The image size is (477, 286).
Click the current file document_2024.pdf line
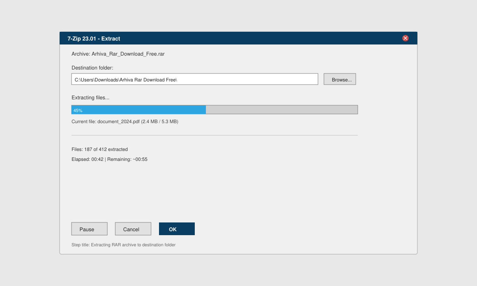pos(125,122)
